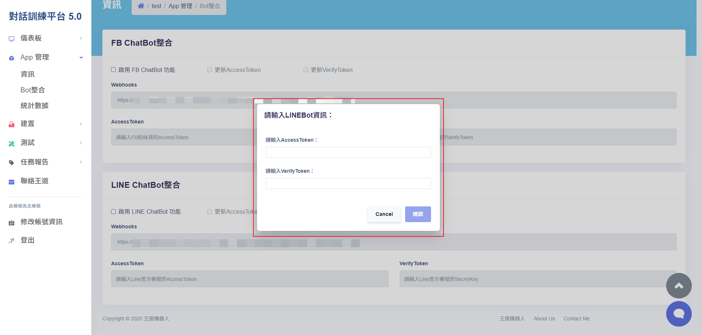Click the 登出 logout icon
Screen dimensions: 702x335
tap(12, 240)
